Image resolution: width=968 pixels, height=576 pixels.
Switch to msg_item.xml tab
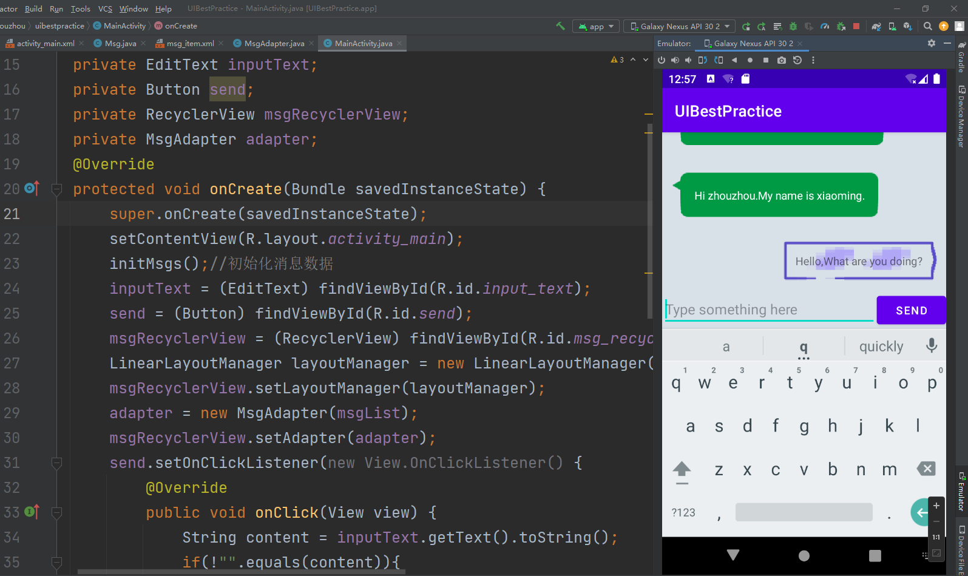tap(190, 43)
